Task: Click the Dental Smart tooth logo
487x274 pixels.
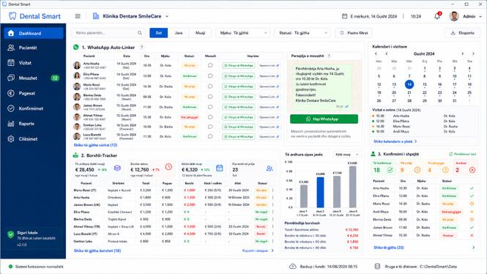Action: point(12,16)
